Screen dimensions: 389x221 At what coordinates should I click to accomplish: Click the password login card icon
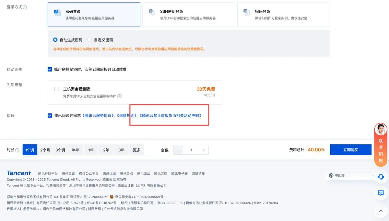[57, 12]
